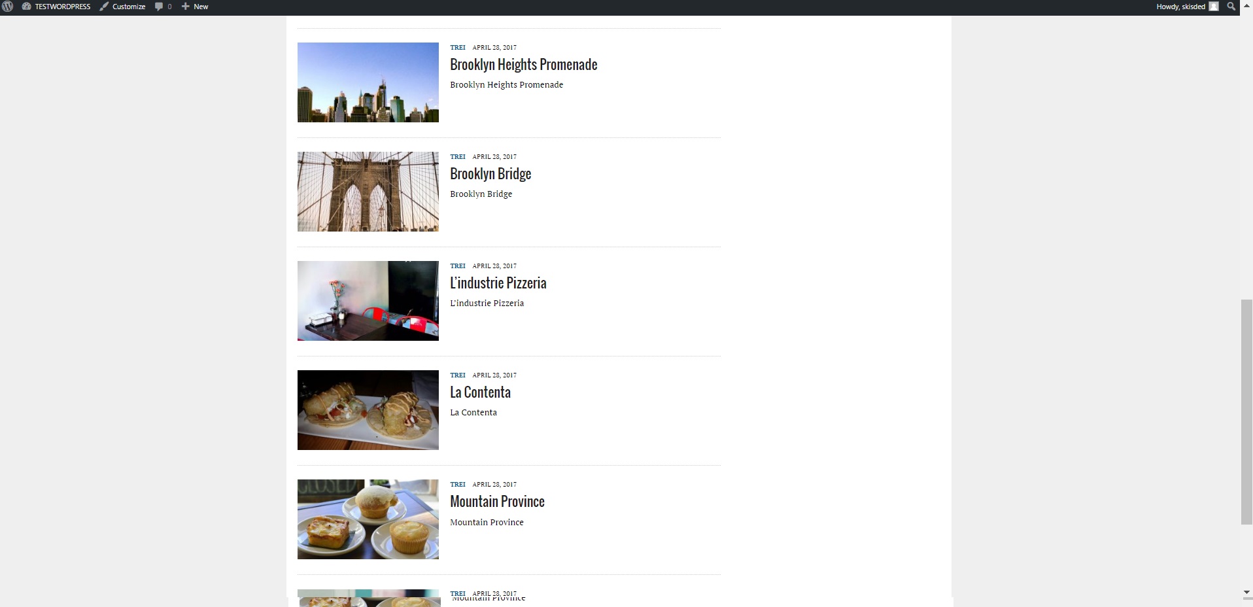The width and height of the screenshot is (1253, 607).
Task: Select TREI category above Brooklyn Bridge
Action: point(458,157)
